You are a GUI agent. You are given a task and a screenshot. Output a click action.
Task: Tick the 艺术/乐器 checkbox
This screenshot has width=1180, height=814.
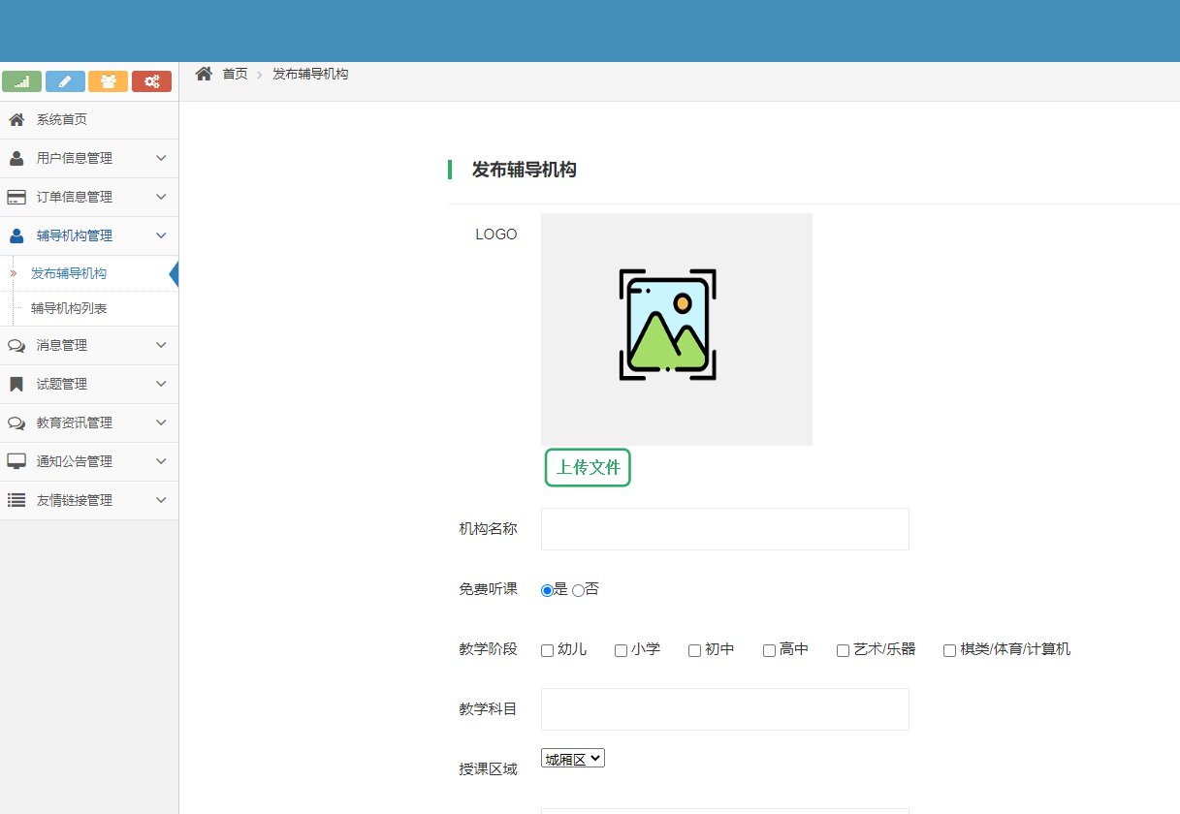click(843, 650)
